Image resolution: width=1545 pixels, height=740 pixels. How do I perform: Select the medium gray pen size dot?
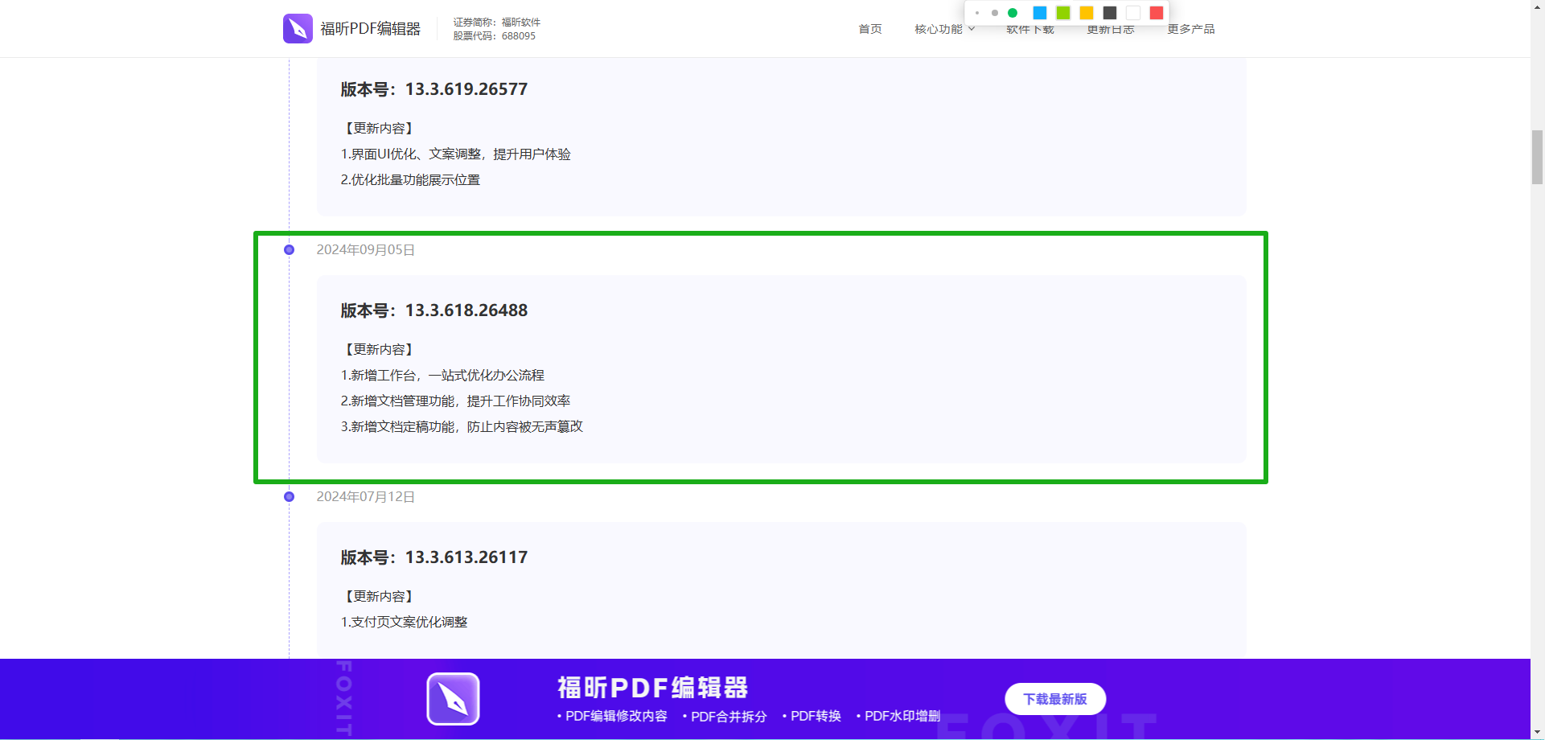click(x=995, y=13)
